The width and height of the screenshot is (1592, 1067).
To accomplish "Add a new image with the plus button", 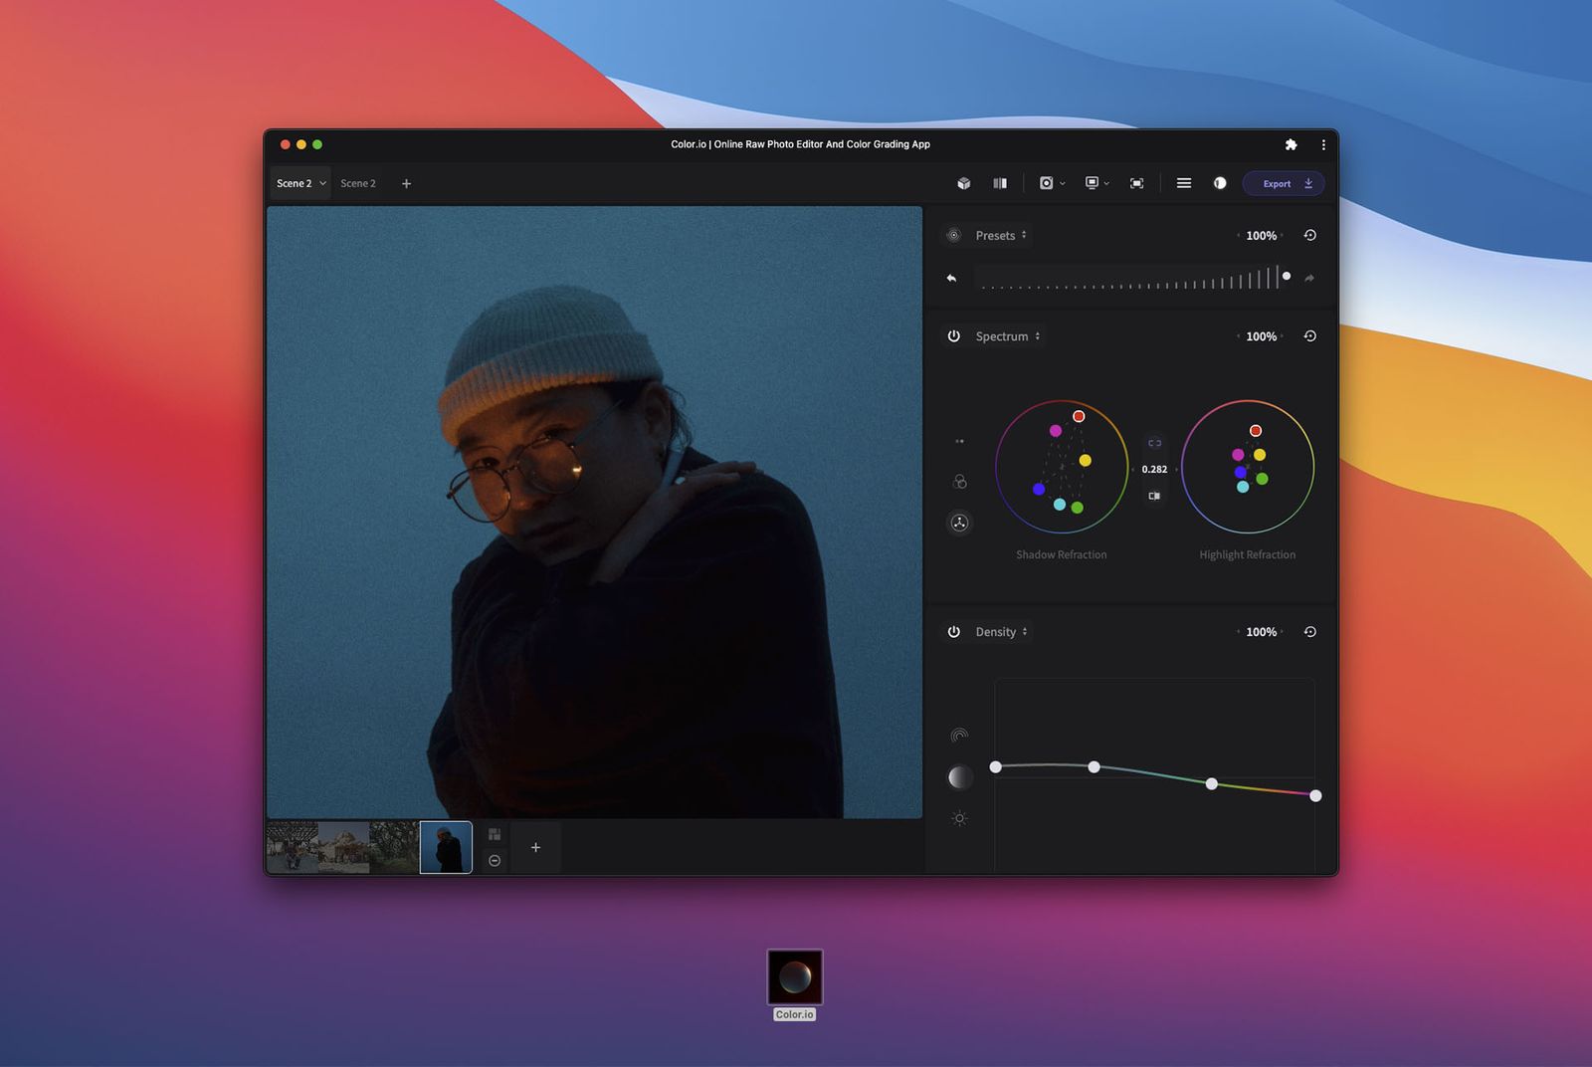I will pyautogui.click(x=535, y=848).
